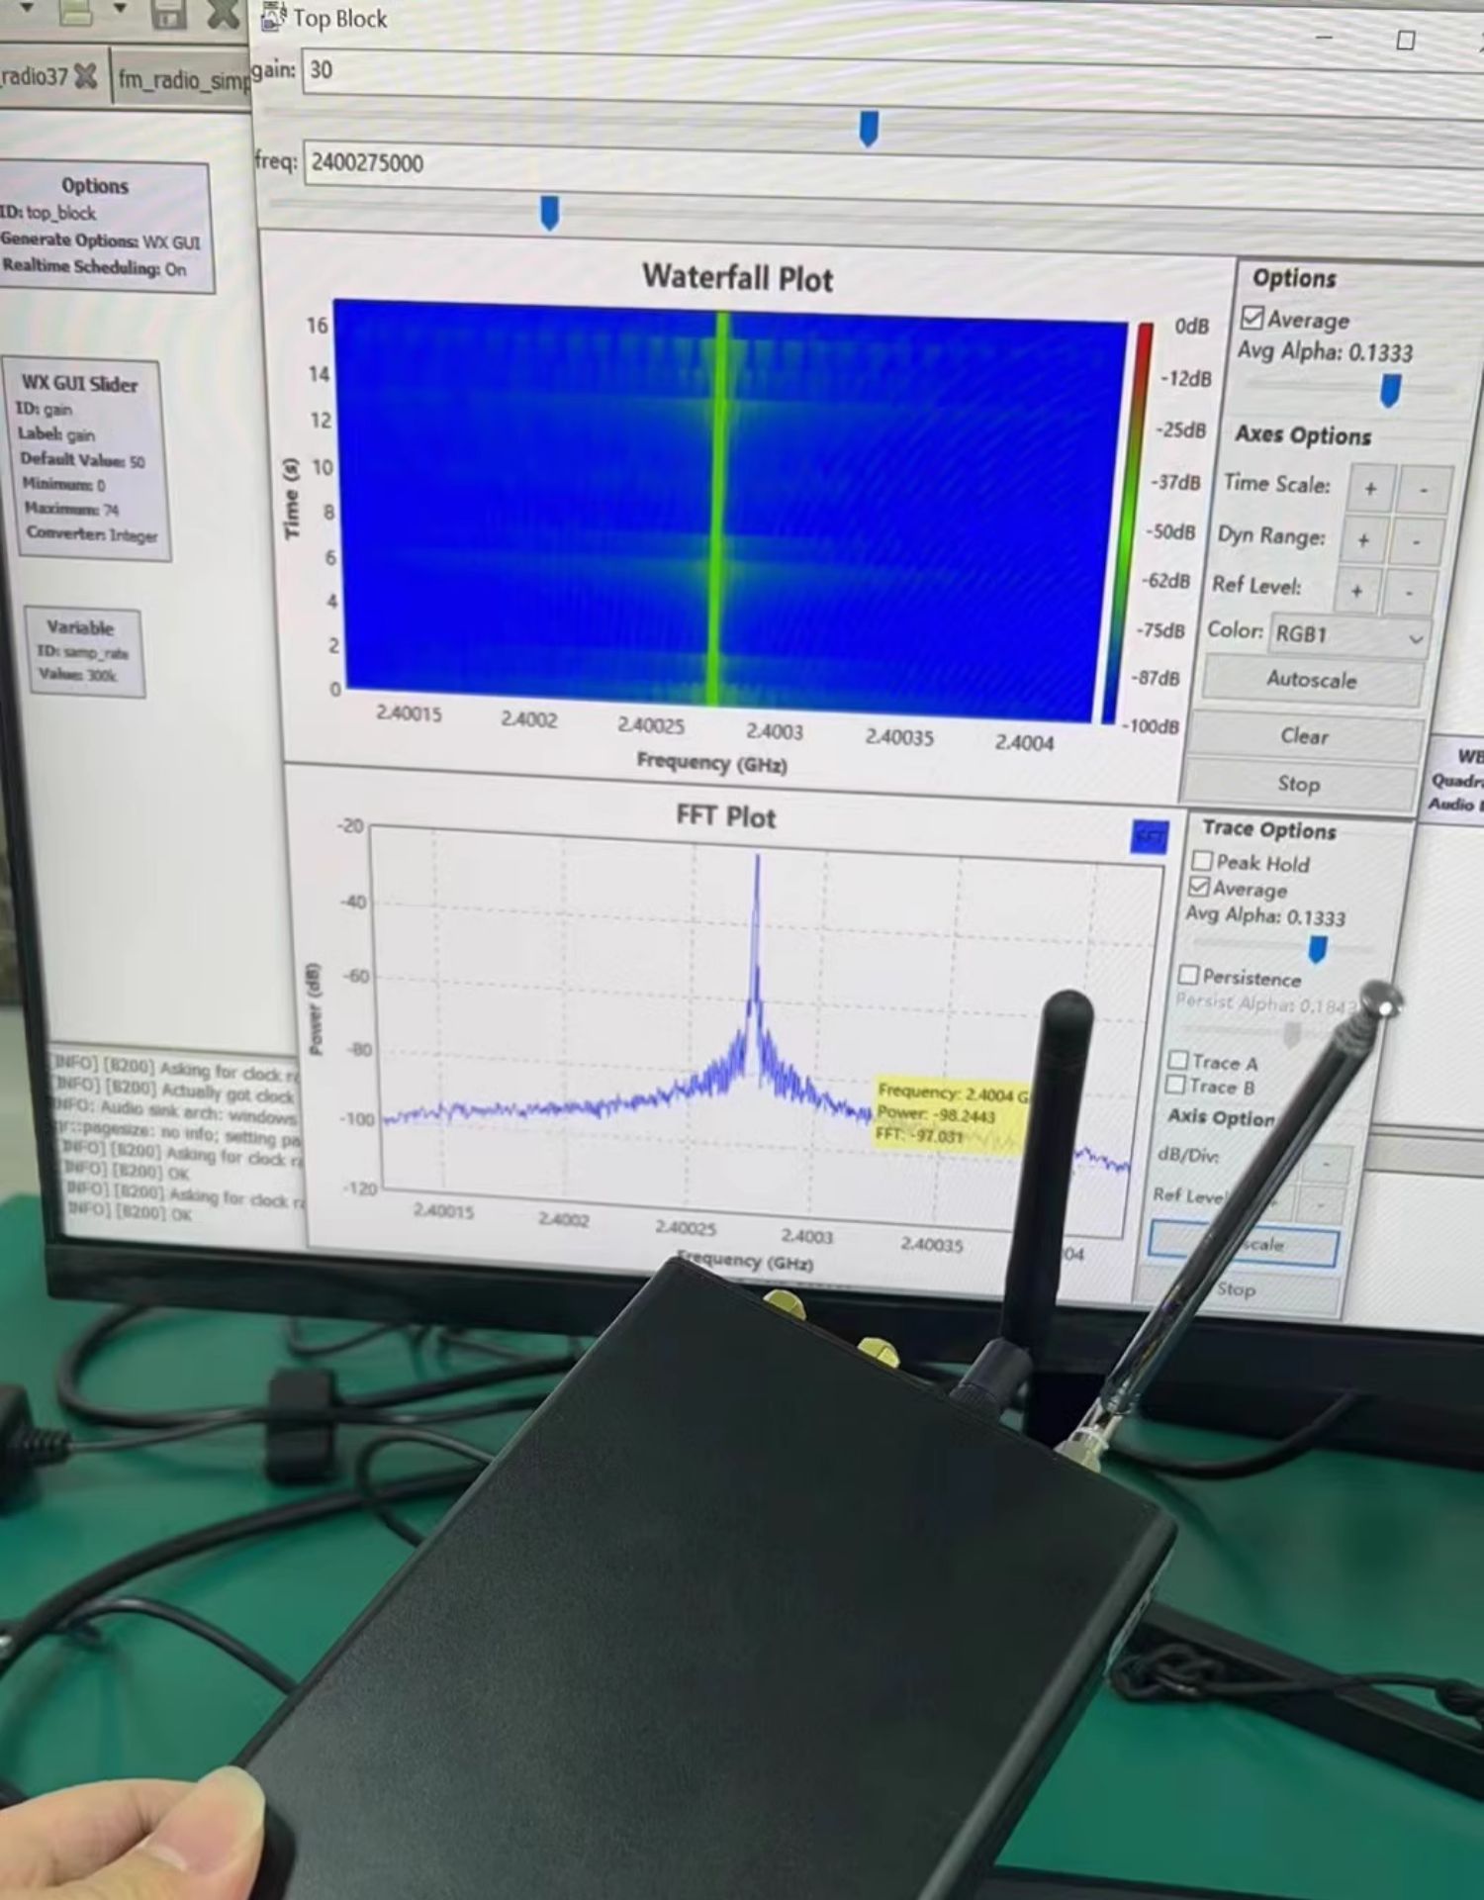Screen dimensions: 1484x1900
Task: Click 'Persist Alpha: 0.1843' label
Action: point(1265,1003)
